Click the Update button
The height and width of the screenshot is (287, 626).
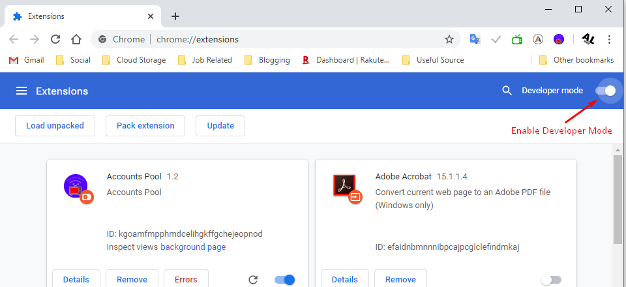click(220, 126)
